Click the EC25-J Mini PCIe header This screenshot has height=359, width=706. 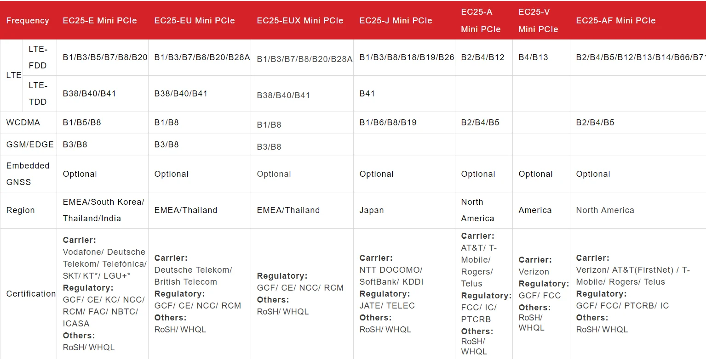[396, 21]
